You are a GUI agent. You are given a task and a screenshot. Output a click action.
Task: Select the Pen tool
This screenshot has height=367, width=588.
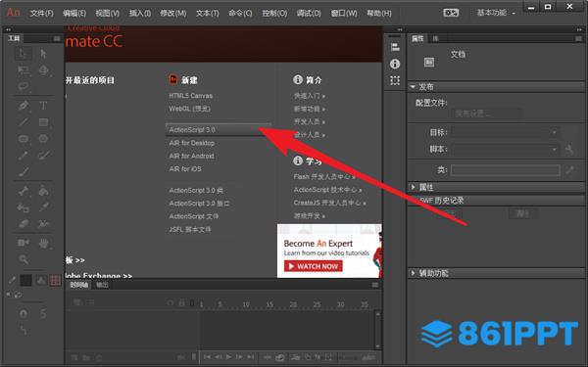pyautogui.click(x=24, y=106)
